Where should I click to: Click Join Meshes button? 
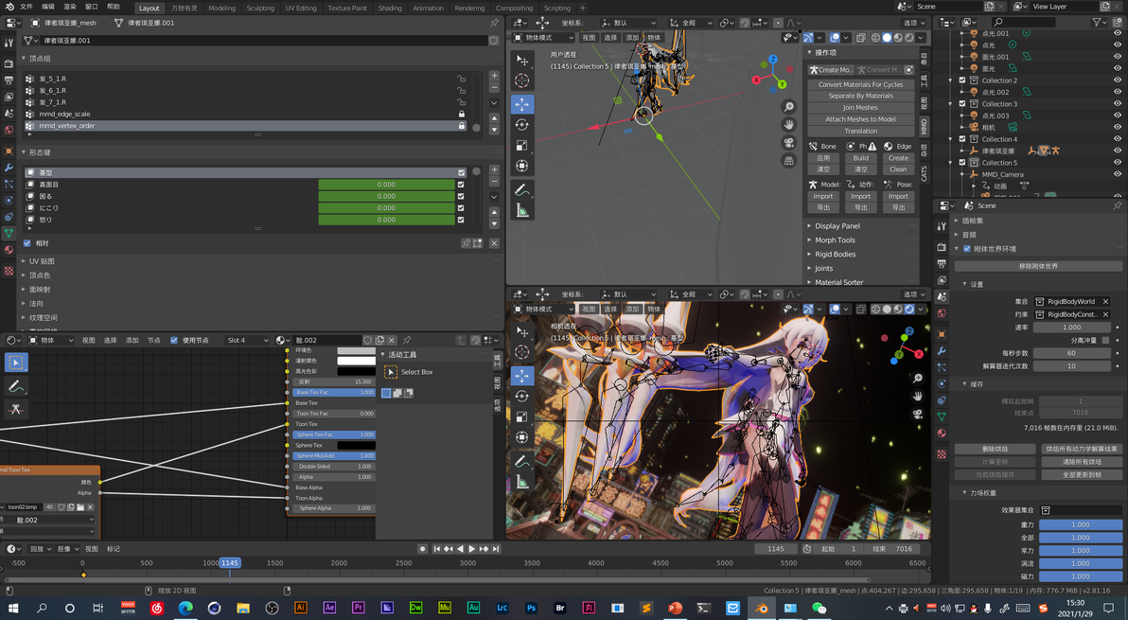tap(860, 107)
